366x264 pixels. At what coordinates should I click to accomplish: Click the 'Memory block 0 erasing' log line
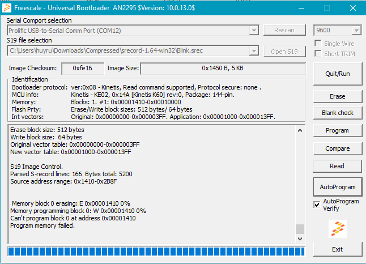(71, 203)
